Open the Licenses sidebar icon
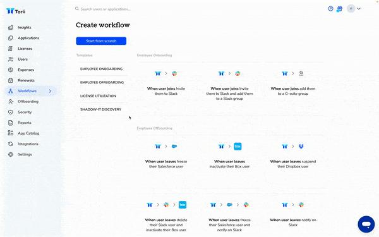The height and width of the screenshot is (237, 379). [x=10, y=49]
